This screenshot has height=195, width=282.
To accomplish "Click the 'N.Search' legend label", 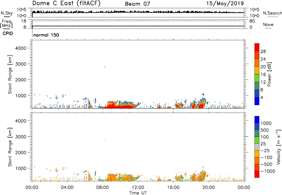I will [272, 13].
